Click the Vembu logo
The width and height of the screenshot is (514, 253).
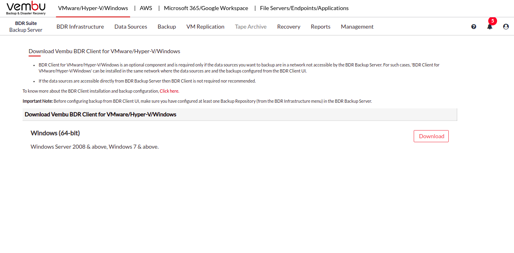[26, 8]
